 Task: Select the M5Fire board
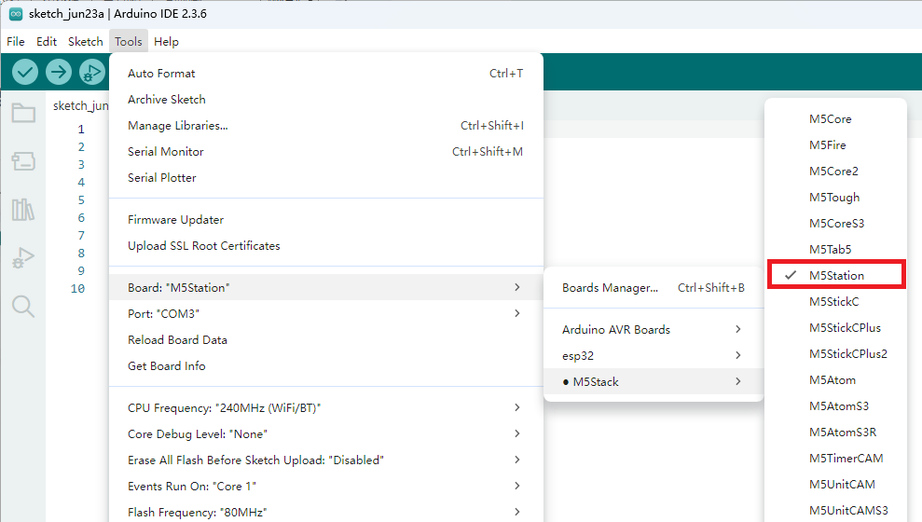pos(835,144)
